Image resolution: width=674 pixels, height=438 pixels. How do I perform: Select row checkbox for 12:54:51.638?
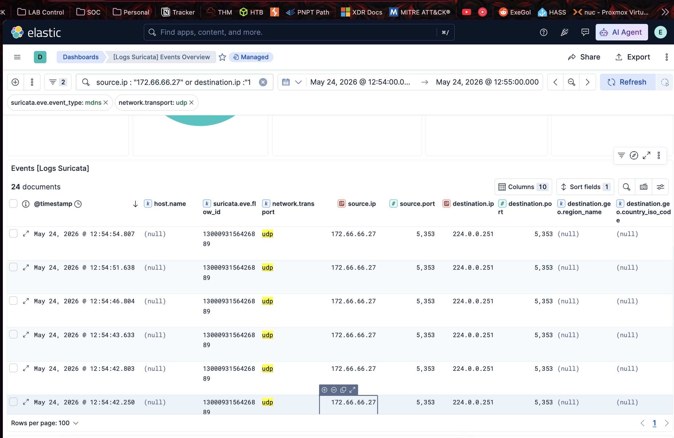pos(13,267)
